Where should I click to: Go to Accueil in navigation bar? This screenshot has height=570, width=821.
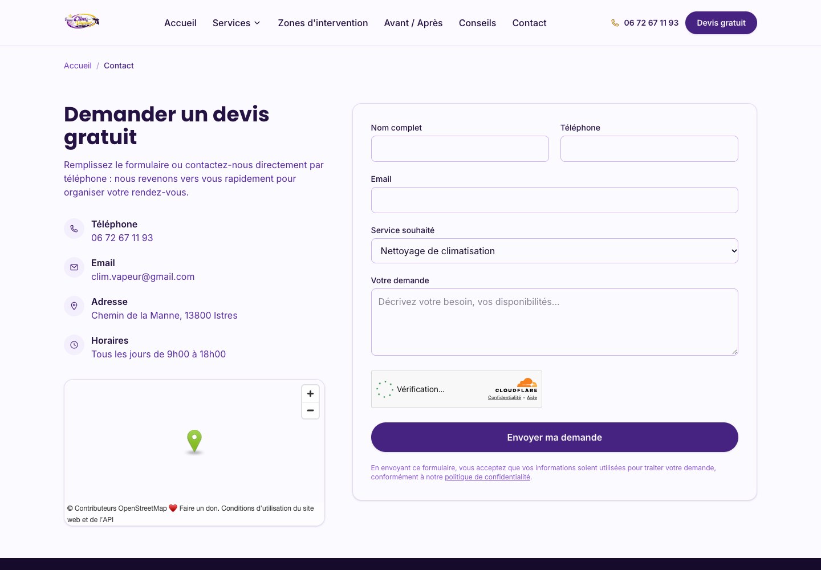click(180, 23)
